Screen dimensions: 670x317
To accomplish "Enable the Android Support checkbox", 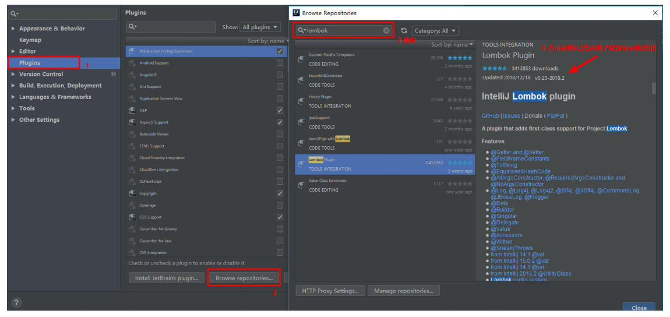I will click(280, 63).
